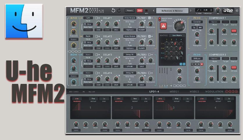243x140 pixels.
Task: Click Filter3 Delay FB flow button
Action: [130, 55]
